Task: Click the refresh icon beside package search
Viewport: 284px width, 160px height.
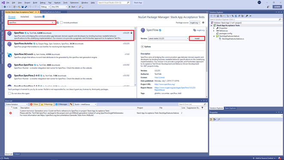Action: click(58, 23)
